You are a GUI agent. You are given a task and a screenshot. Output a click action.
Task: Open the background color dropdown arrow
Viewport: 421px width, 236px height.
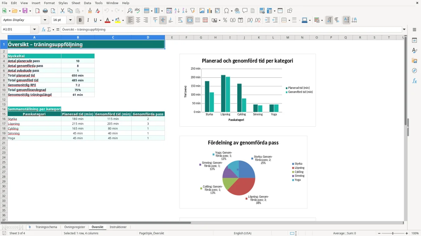tap(123, 20)
